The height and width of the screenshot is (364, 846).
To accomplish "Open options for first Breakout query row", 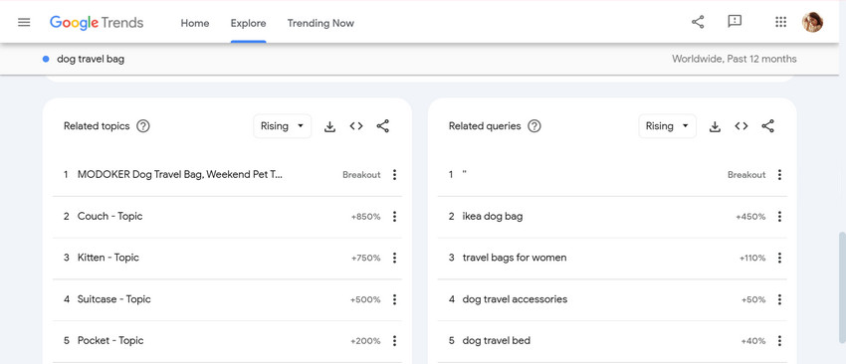I will pyautogui.click(x=779, y=175).
